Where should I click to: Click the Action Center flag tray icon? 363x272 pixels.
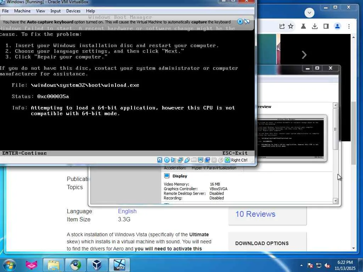pyautogui.click(x=310, y=265)
